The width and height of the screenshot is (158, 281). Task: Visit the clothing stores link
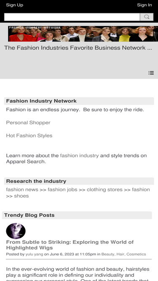click(104, 190)
